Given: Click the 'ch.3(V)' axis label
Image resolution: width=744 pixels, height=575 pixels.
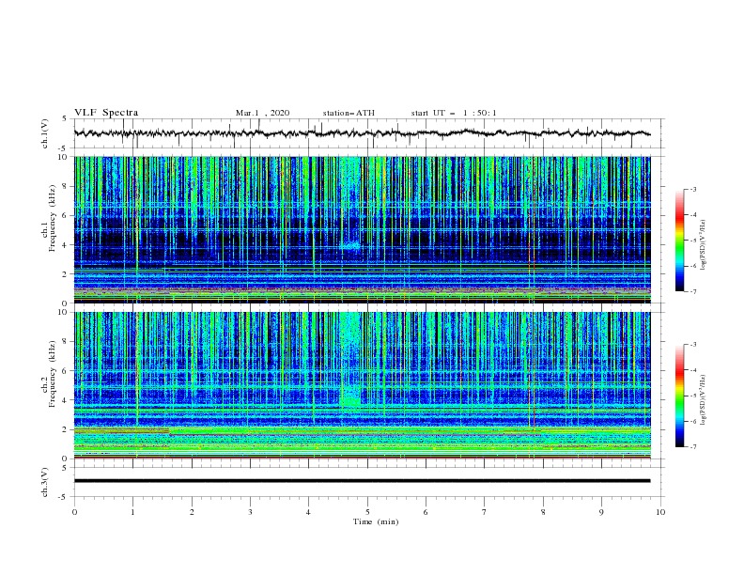Looking at the screenshot, I should [44, 482].
